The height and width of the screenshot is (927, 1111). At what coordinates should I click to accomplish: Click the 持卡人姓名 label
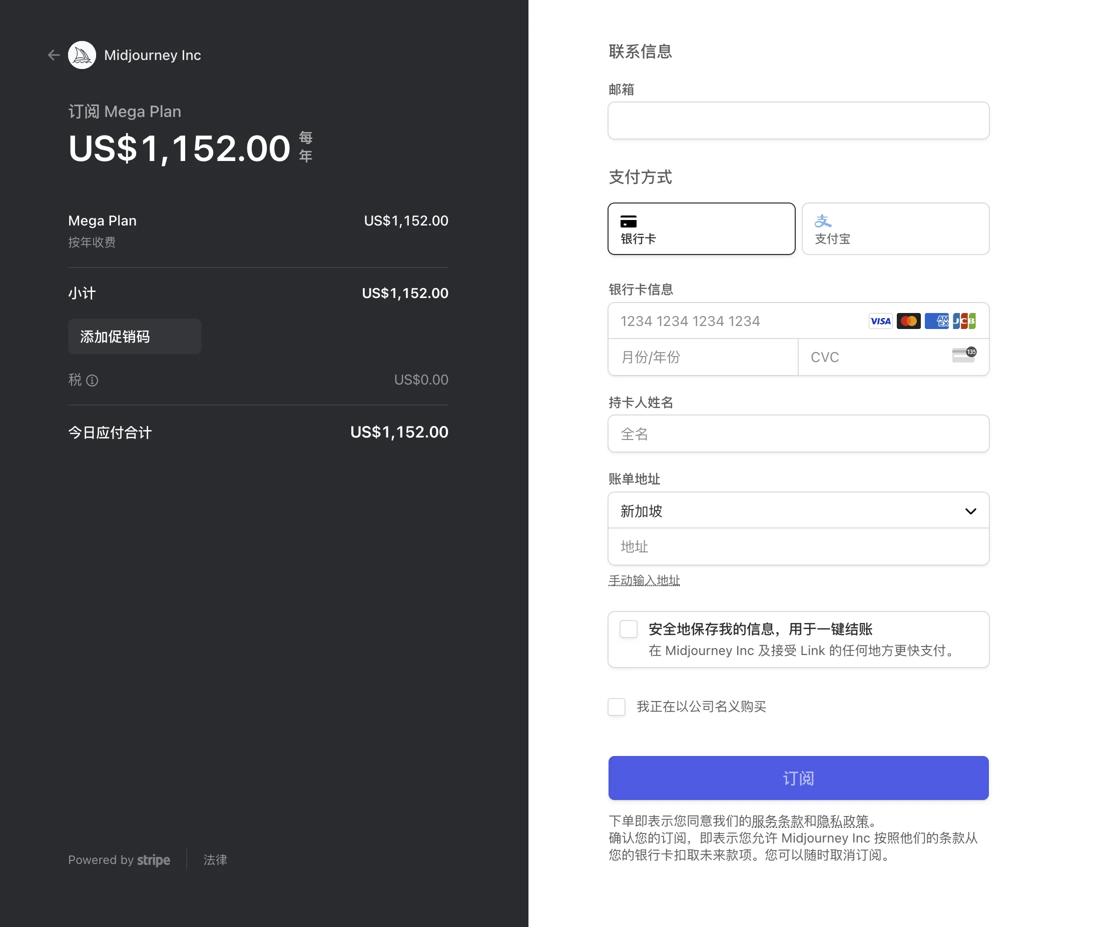(641, 402)
